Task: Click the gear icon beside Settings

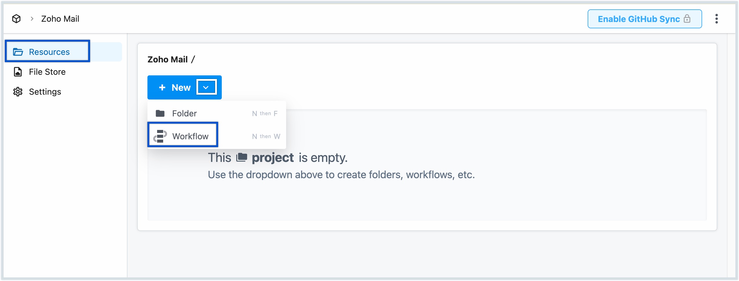Action: click(18, 92)
